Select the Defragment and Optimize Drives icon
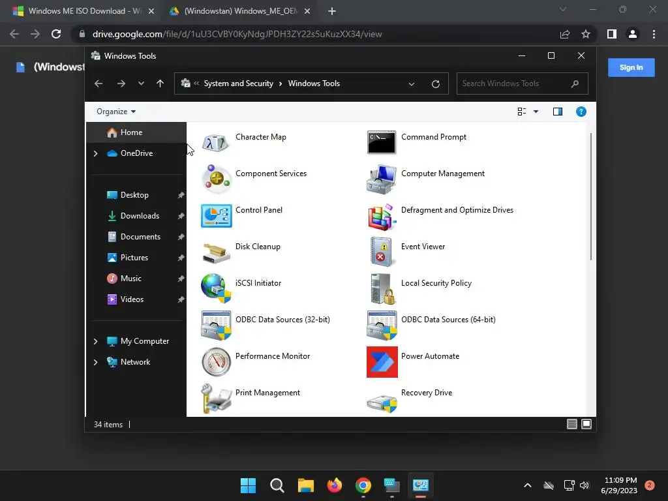Screen dimensions: 668x501 [x=381, y=217]
